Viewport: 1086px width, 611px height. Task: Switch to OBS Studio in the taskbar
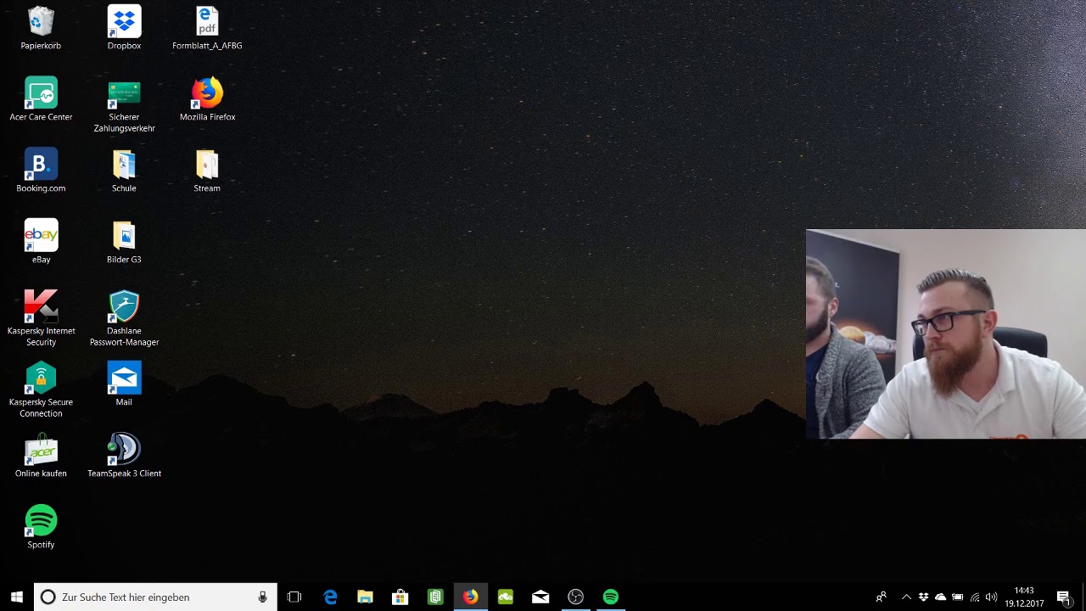[x=575, y=597]
